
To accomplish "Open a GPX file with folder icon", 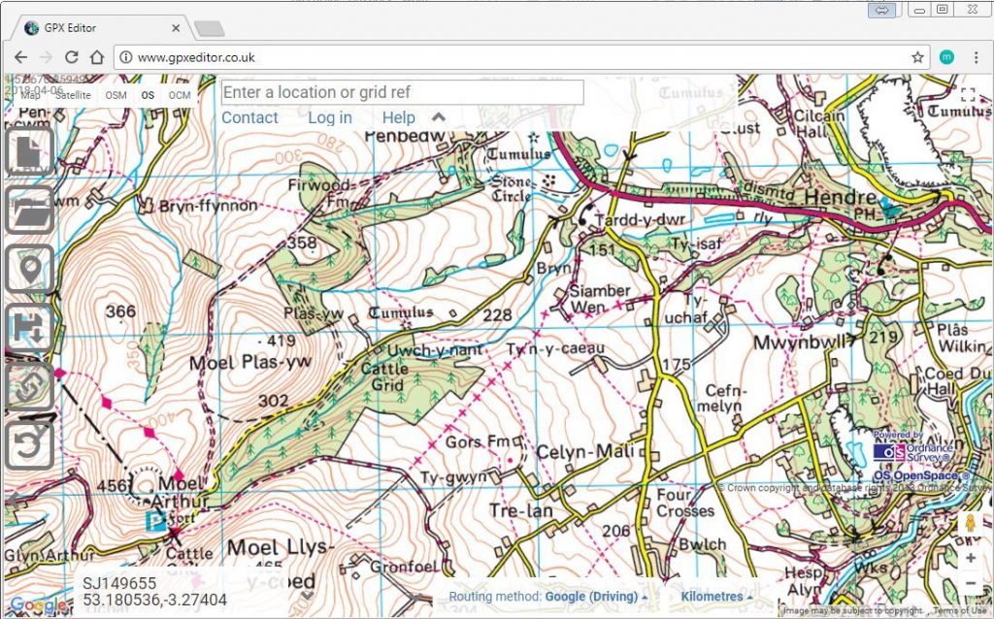I will tap(29, 211).
